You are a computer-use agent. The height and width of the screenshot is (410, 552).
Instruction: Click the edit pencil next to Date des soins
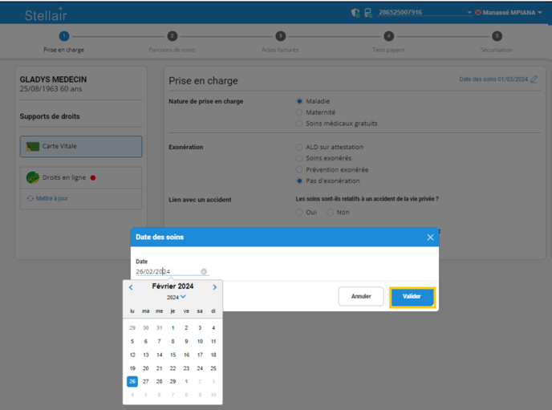pos(534,79)
